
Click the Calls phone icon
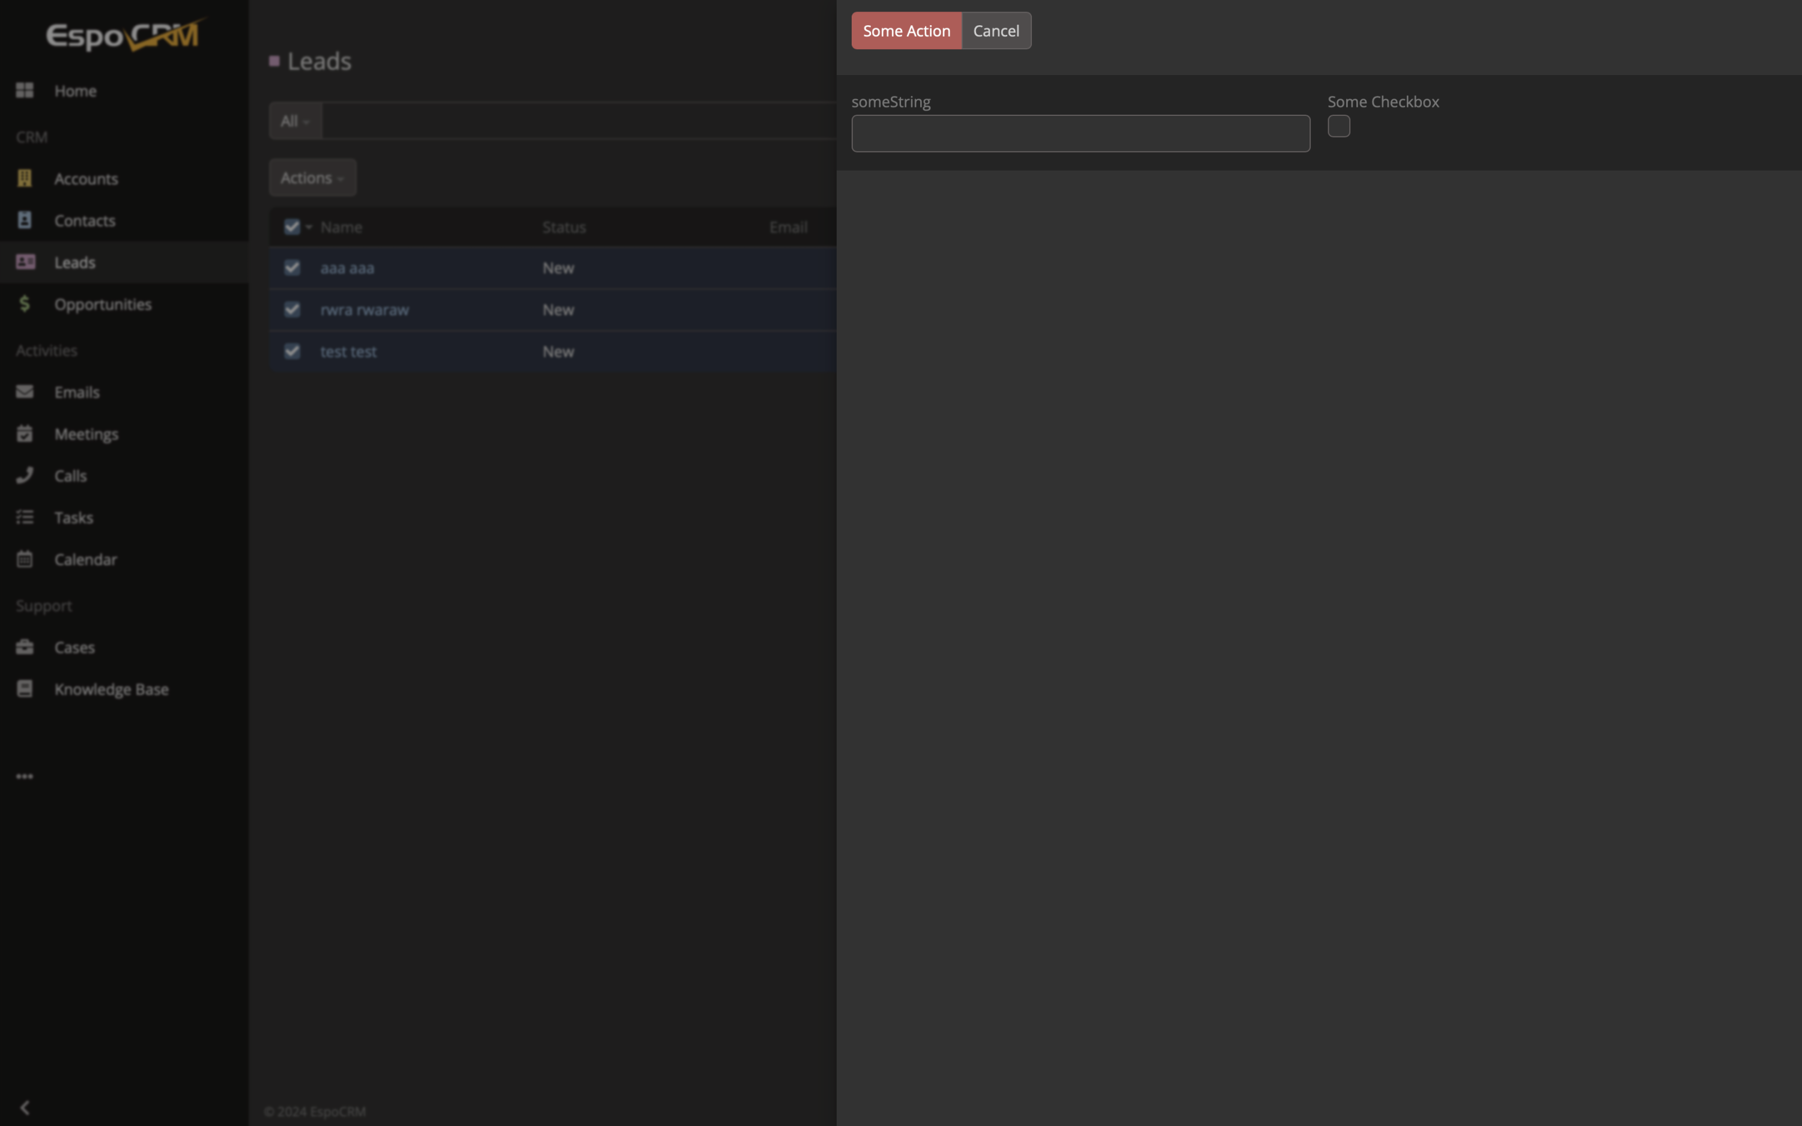[25, 475]
